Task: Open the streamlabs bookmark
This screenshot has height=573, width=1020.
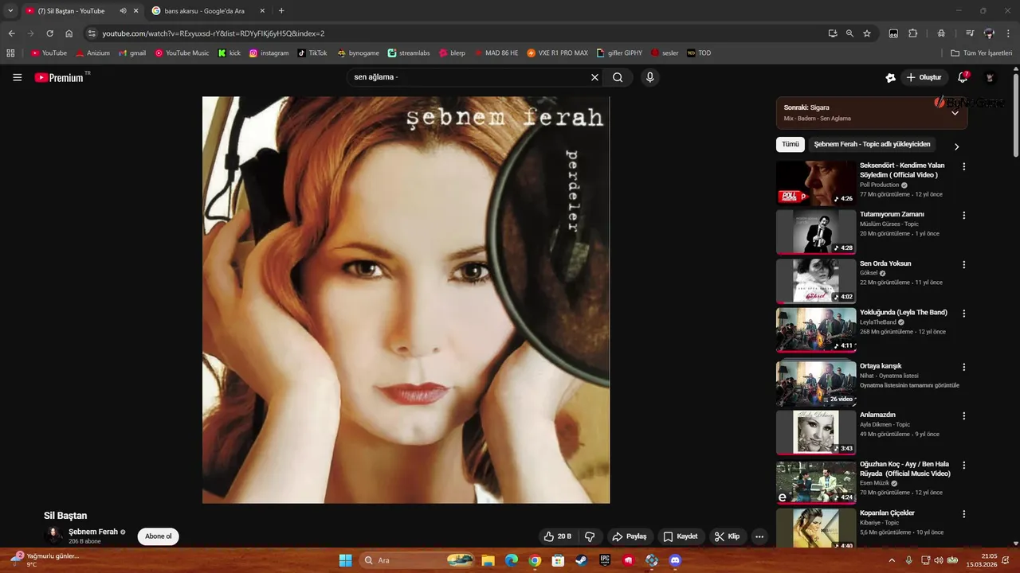Action: click(x=409, y=53)
